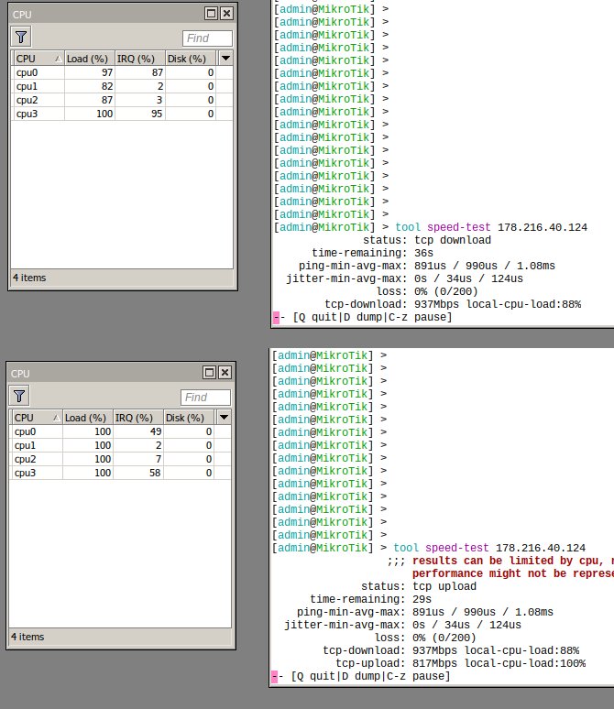The image size is (614, 709).
Task: Select the cpu3 row in the upper CPU window
Action: tap(122, 114)
